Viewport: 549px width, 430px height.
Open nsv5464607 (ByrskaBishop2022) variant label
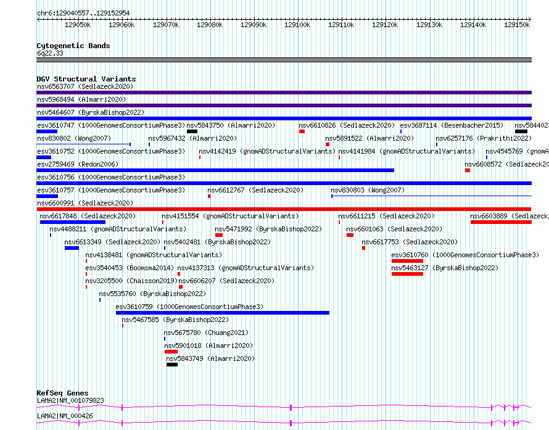click(91, 112)
